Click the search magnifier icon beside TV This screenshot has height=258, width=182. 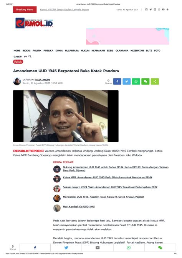point(30,57)
